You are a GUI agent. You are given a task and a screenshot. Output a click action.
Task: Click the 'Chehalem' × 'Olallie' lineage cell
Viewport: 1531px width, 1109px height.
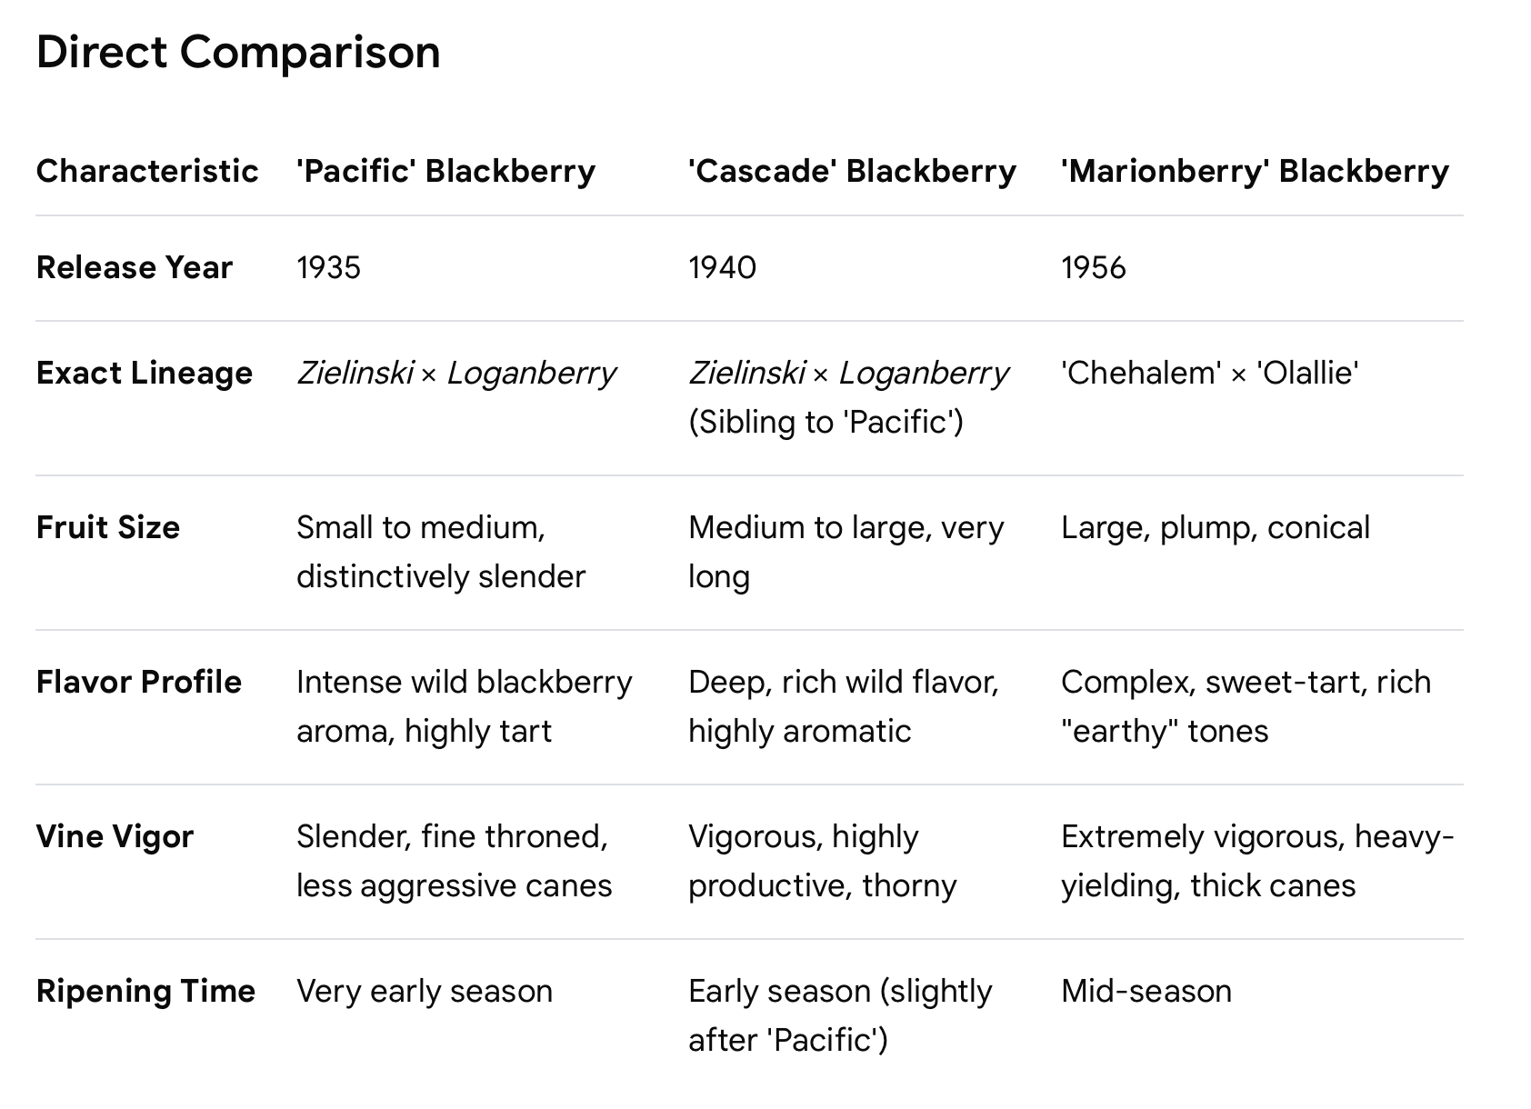pos(1209,373)
